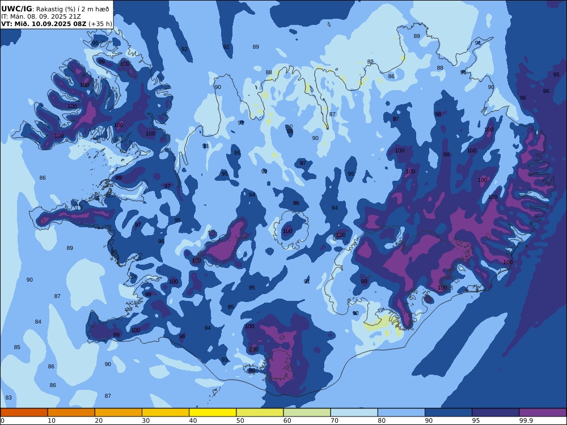
Task: Pick the dark indigo 95–99.9 legend swatch
Action: (496, 413)
